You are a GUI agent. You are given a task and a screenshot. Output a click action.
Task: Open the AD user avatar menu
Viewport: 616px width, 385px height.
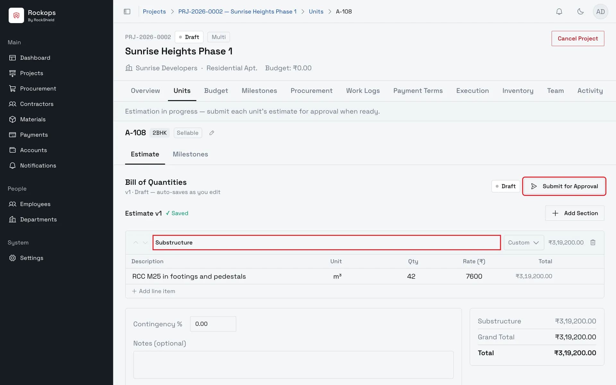[600, 12]
